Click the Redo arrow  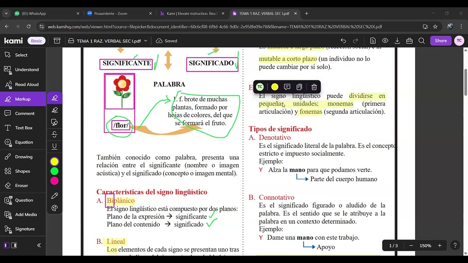355,41
